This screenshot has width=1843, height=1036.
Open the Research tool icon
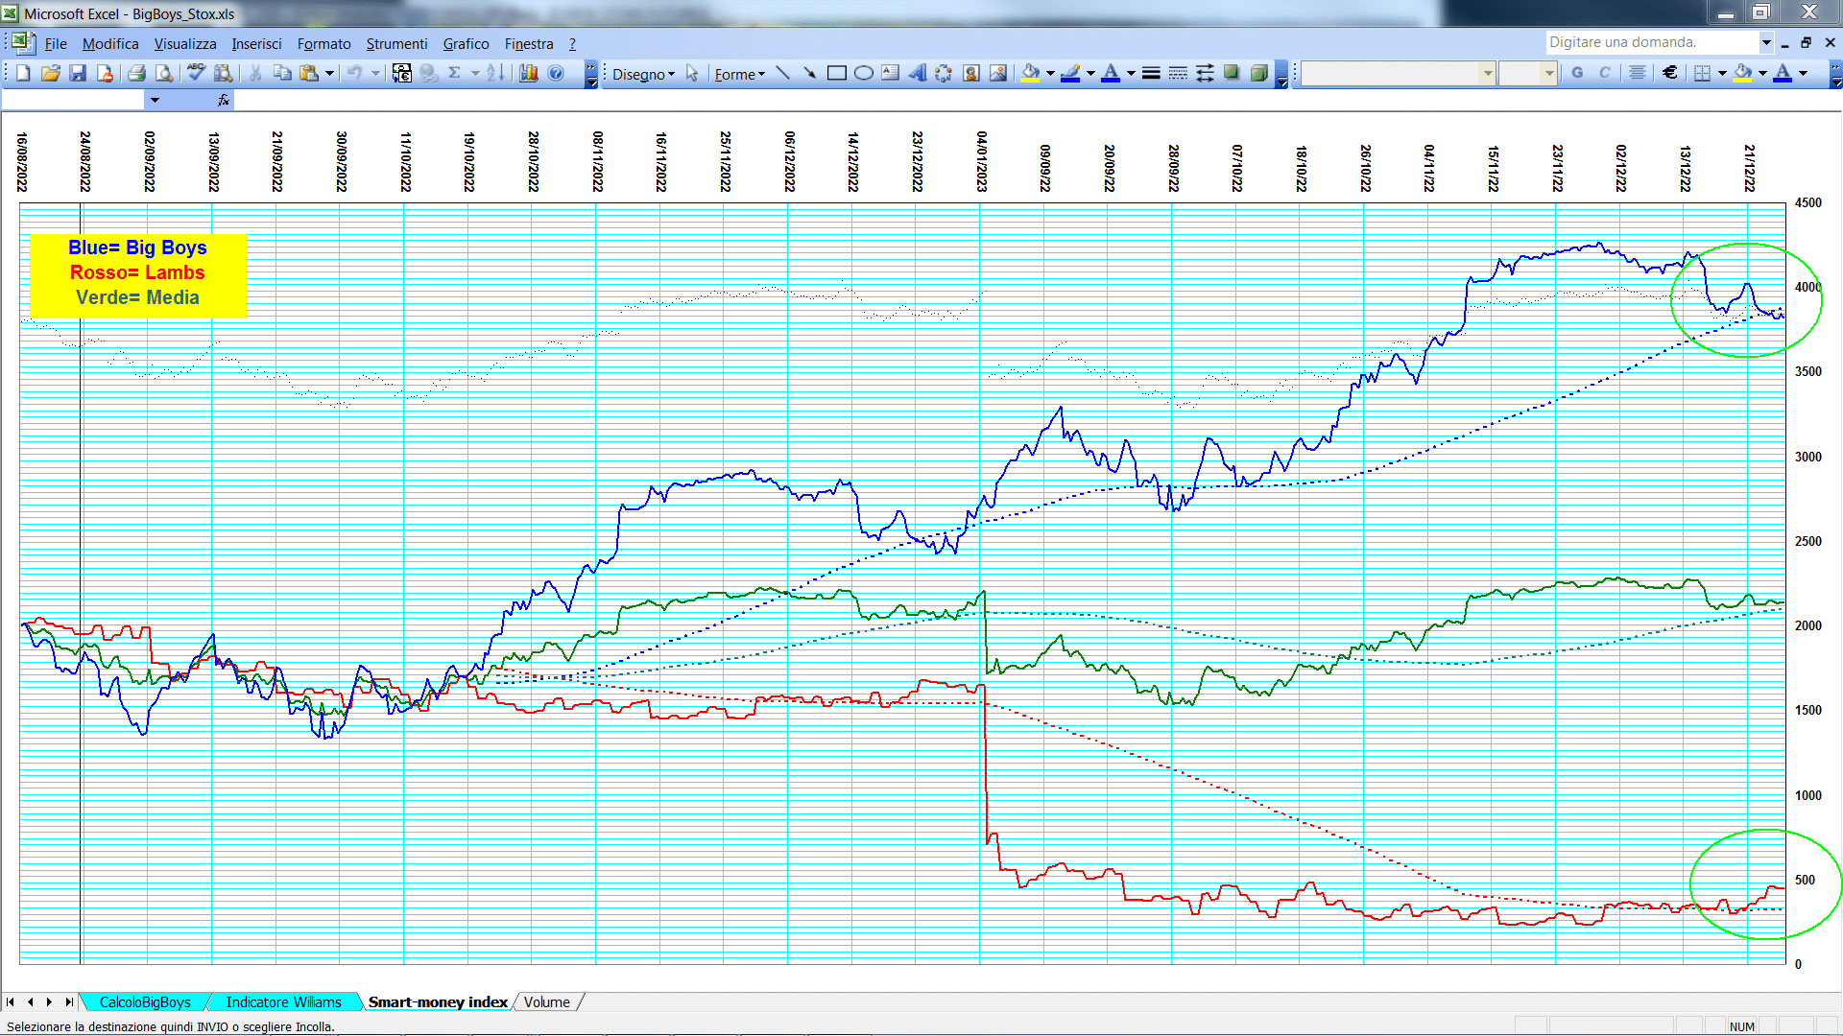[224, 74]
